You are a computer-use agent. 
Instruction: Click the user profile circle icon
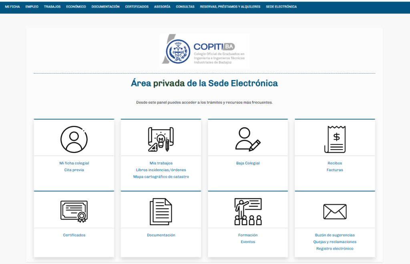point(74,140)
